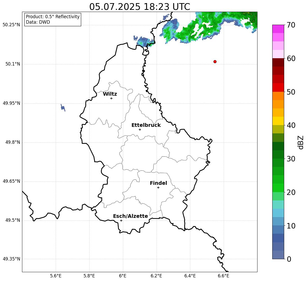Click the 6.2°E longitude label
Viewport: 307px width, 281px height.
pyautogui.click(x=156, y=276)
